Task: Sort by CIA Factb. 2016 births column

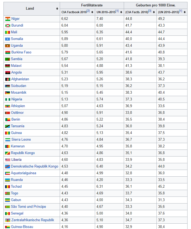Action: pyautogui.click(x=154, y=12)
